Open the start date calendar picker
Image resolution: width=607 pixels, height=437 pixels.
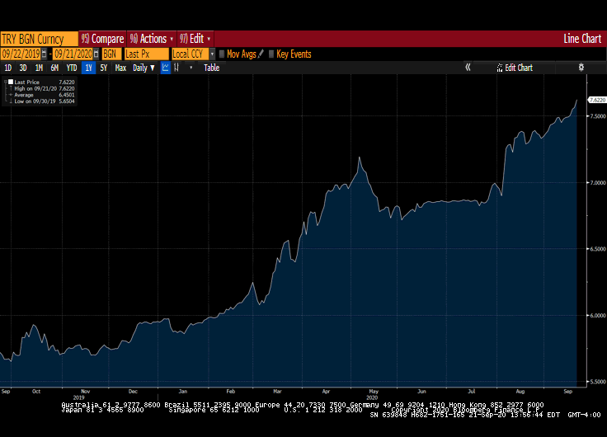(47, 54)
